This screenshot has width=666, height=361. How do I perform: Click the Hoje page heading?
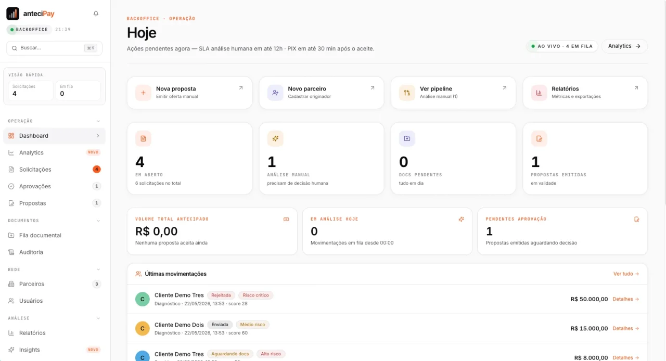pos(142,33)
